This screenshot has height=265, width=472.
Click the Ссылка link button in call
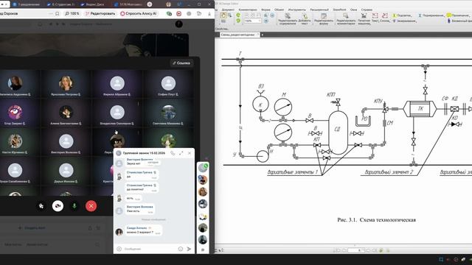click(x=181, y=63)
